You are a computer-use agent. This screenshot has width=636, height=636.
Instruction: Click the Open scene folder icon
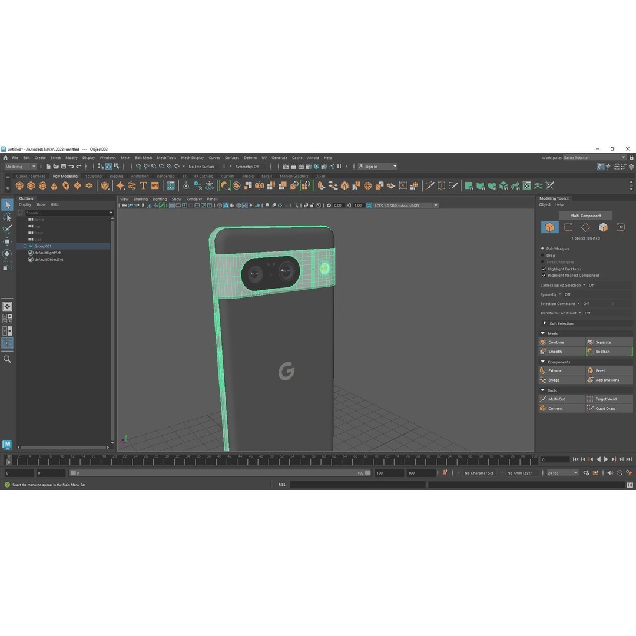coord(56,167)
